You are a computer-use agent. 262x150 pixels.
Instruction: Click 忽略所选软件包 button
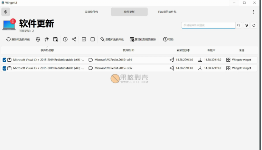(112, 39)
